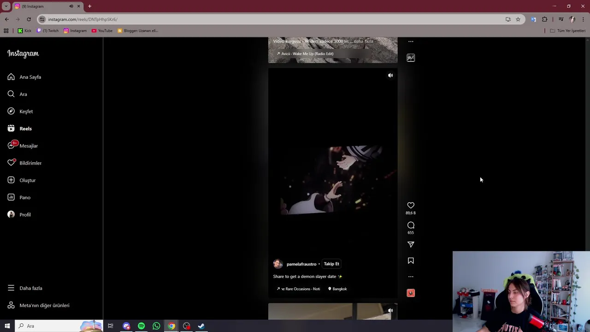Open the Chrome extensions puzzle icon
Viewport: 590px width, 332px height.
545,19
